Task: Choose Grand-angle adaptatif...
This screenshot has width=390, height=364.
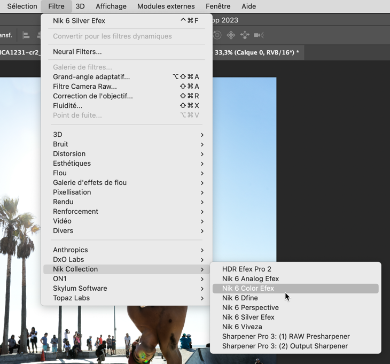Action: (x=127, y=77)
